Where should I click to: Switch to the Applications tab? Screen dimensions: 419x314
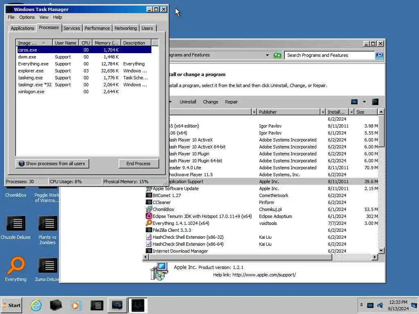(23, 28)
